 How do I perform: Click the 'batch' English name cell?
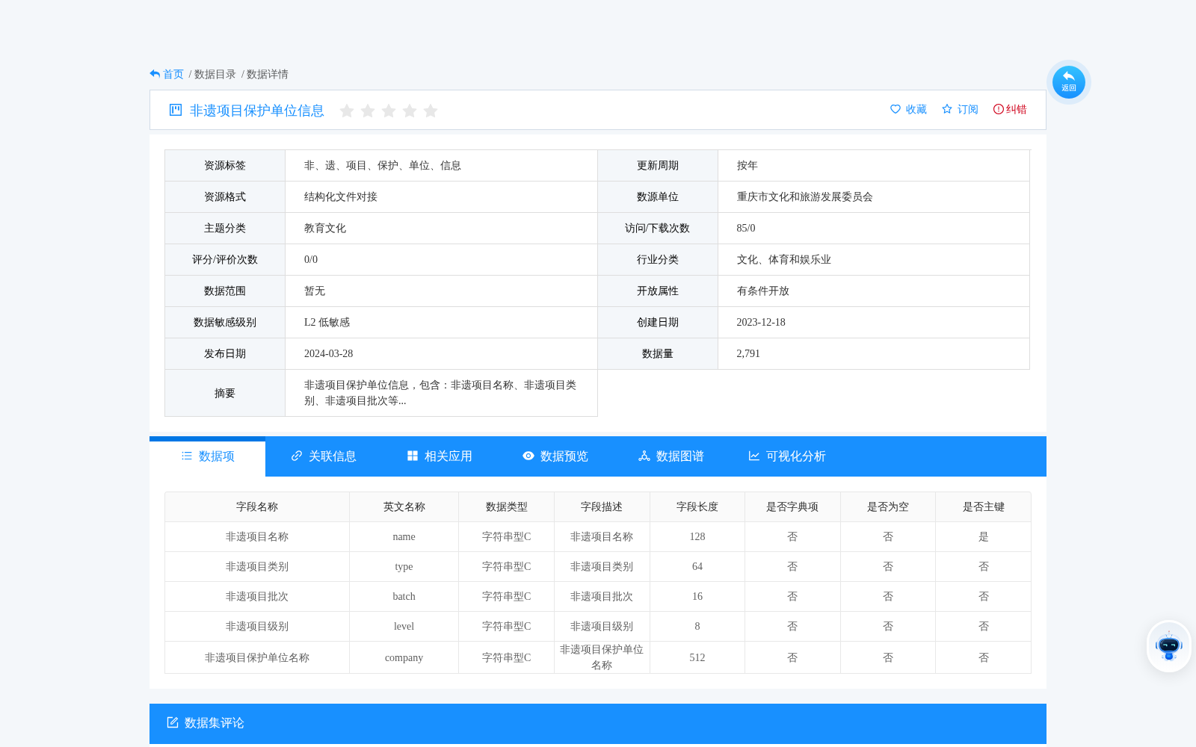pos(404,596)
